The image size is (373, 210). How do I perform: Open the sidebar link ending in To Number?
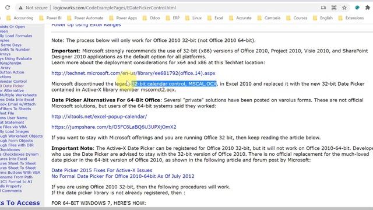click(x=15, y=50)
